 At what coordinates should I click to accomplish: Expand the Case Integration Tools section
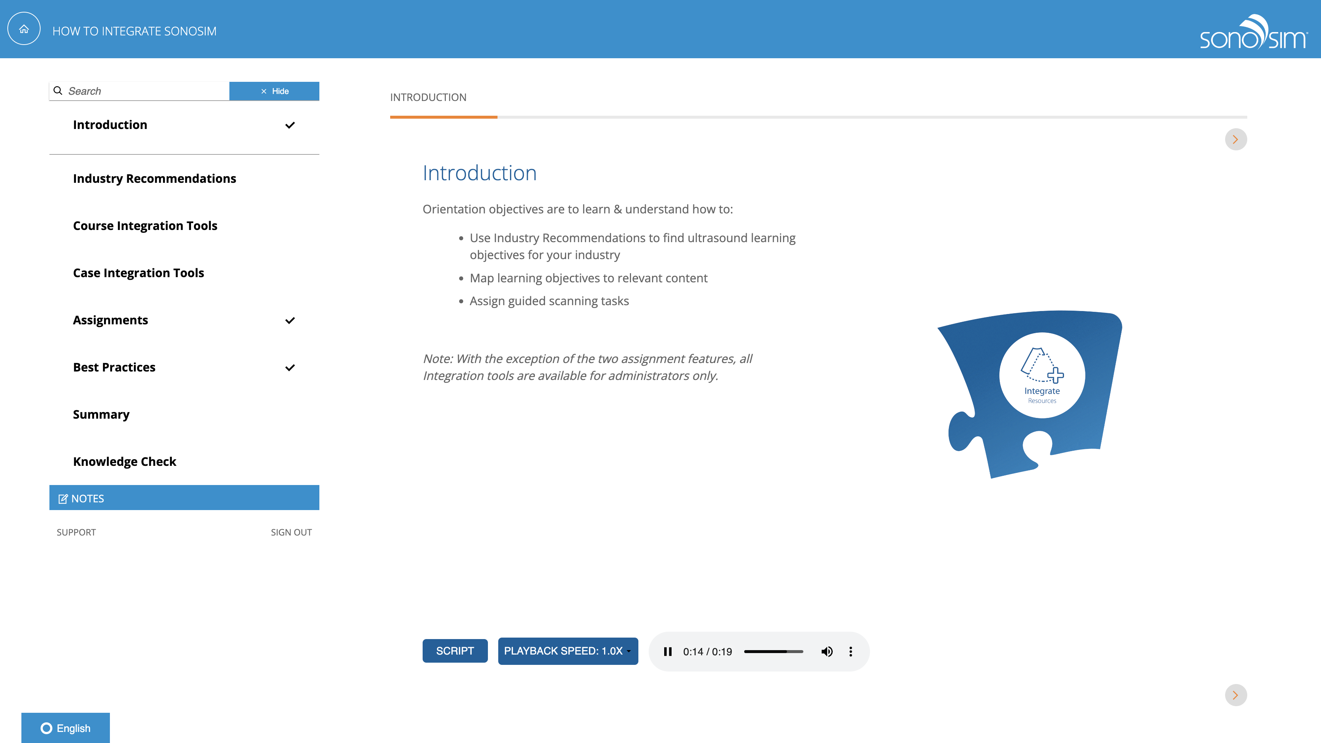click(x=139, y=272)
